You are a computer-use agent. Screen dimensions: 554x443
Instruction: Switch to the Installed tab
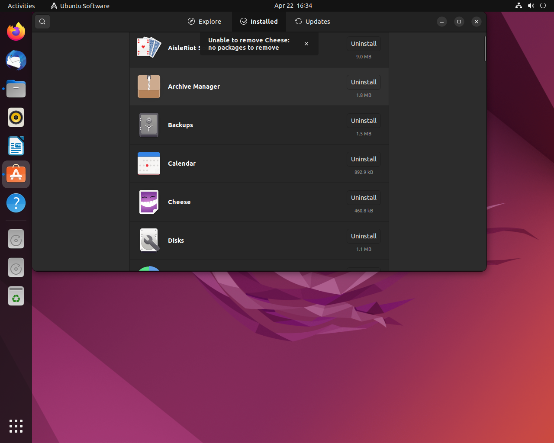(259, 22)
